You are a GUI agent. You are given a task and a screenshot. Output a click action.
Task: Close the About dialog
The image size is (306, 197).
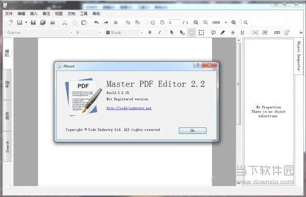point(209,65)
